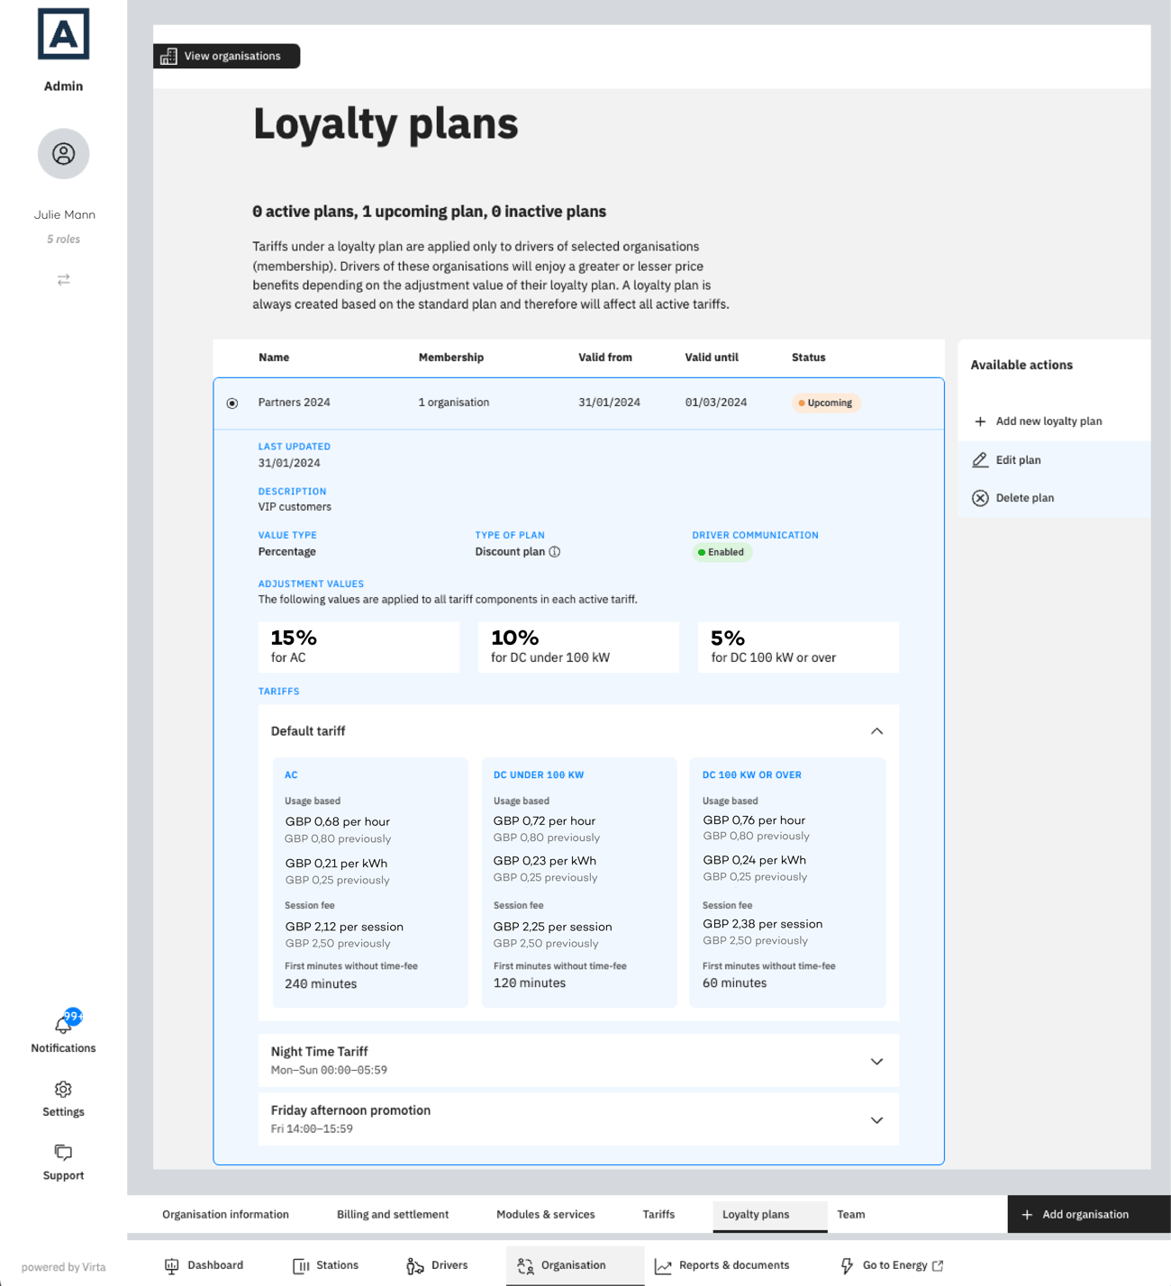Click the plus icon for Add new loyalty plan
This screenshot has height=1286, width=1171.
pyautogui.click(x=980, y=421)
